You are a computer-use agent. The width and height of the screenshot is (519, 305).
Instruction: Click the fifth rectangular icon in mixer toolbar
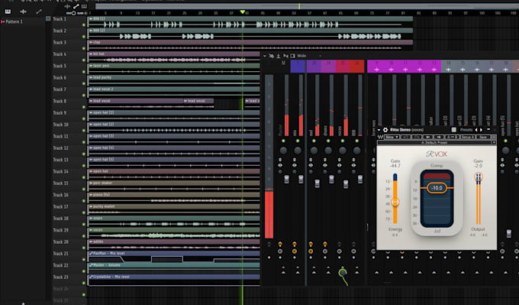click(292, 56)
